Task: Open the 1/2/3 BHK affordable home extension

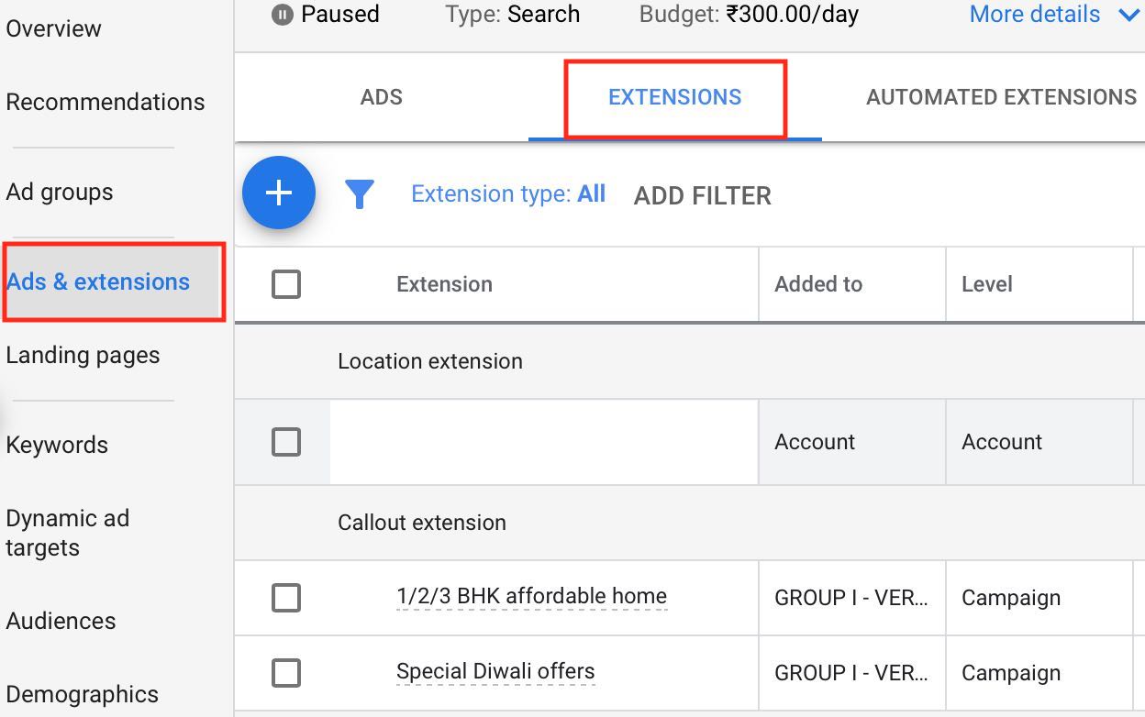Action: [x=530, y=598]
